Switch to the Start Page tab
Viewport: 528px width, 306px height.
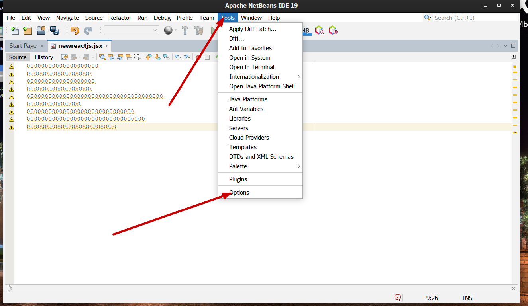pos(23,46)
